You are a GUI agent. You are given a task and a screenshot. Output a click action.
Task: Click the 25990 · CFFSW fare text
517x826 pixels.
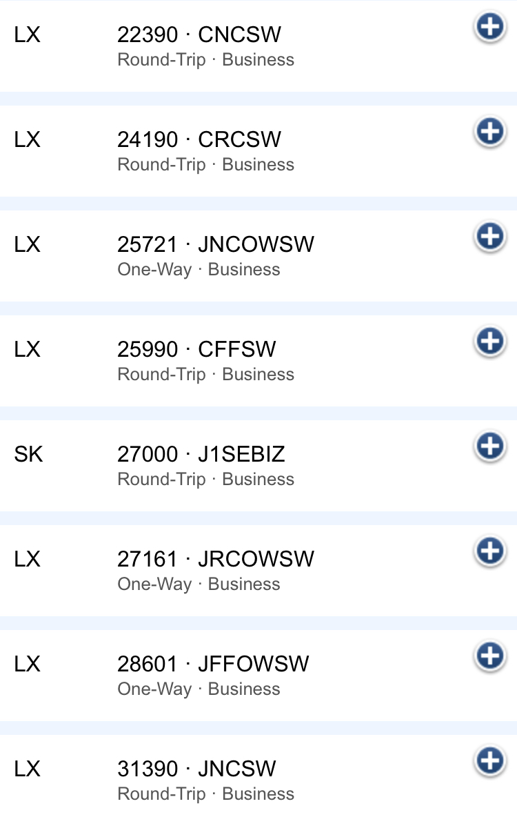pos(196,349)
